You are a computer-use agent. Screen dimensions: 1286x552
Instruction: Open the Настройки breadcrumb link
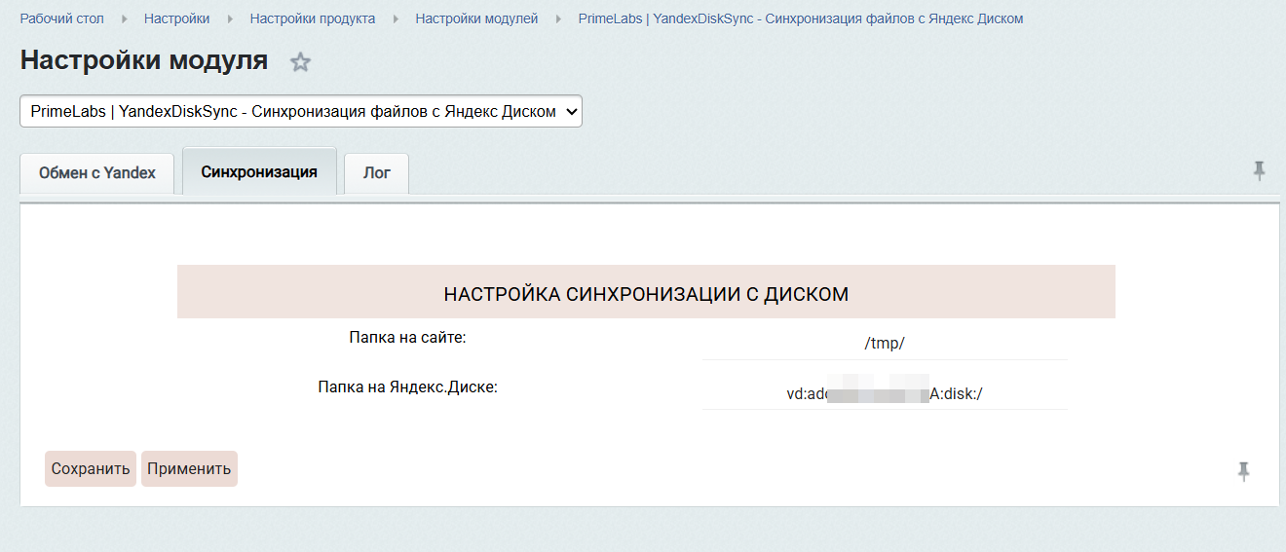(x=176, y=19)
